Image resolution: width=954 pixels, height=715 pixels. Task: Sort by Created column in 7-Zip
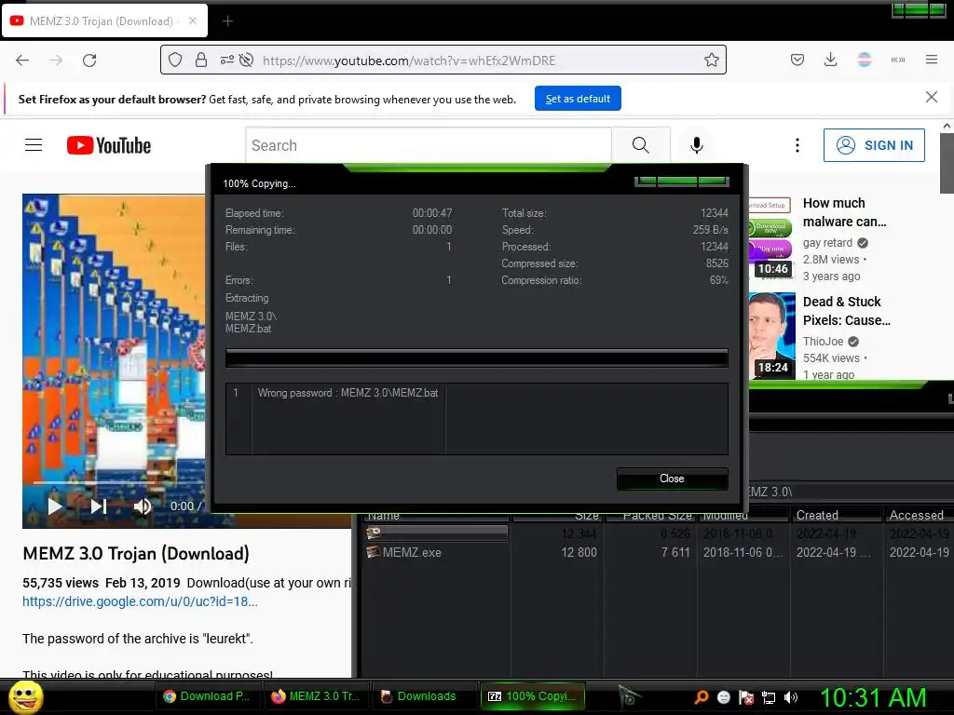(836, 515)
